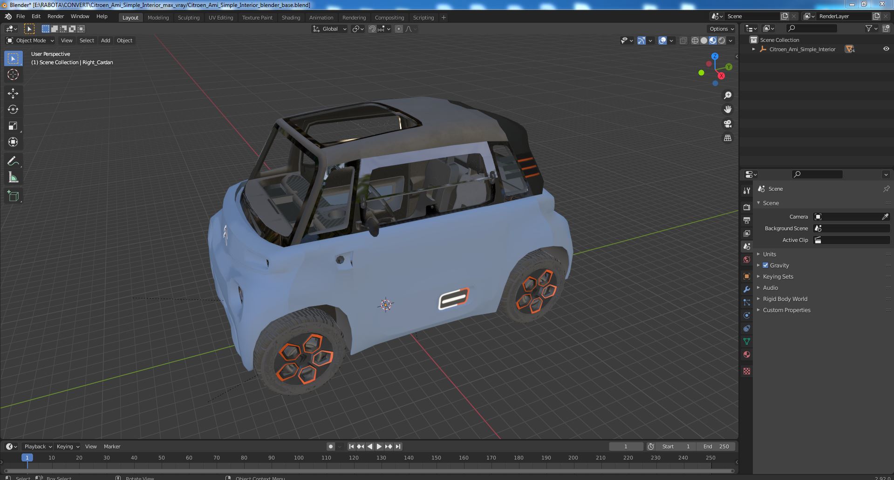Toggle show overlays button
This screenshot has width=894, height=480.
[662, 40]
